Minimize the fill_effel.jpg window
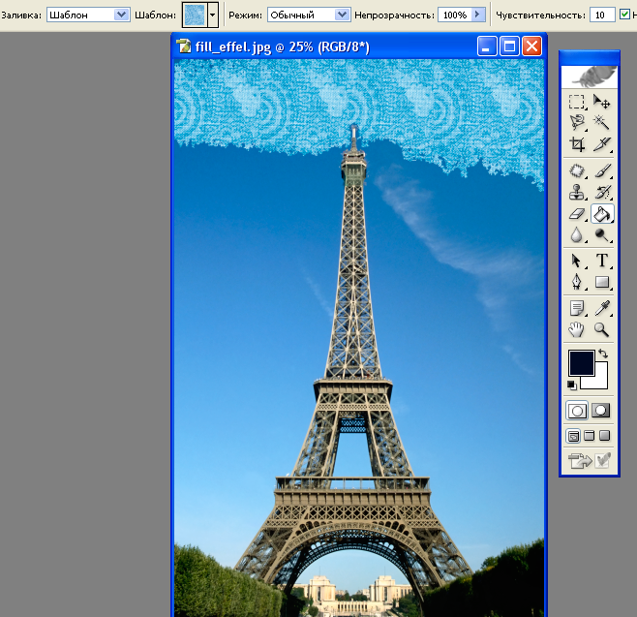637x617 pixels. tap(487, 46)
